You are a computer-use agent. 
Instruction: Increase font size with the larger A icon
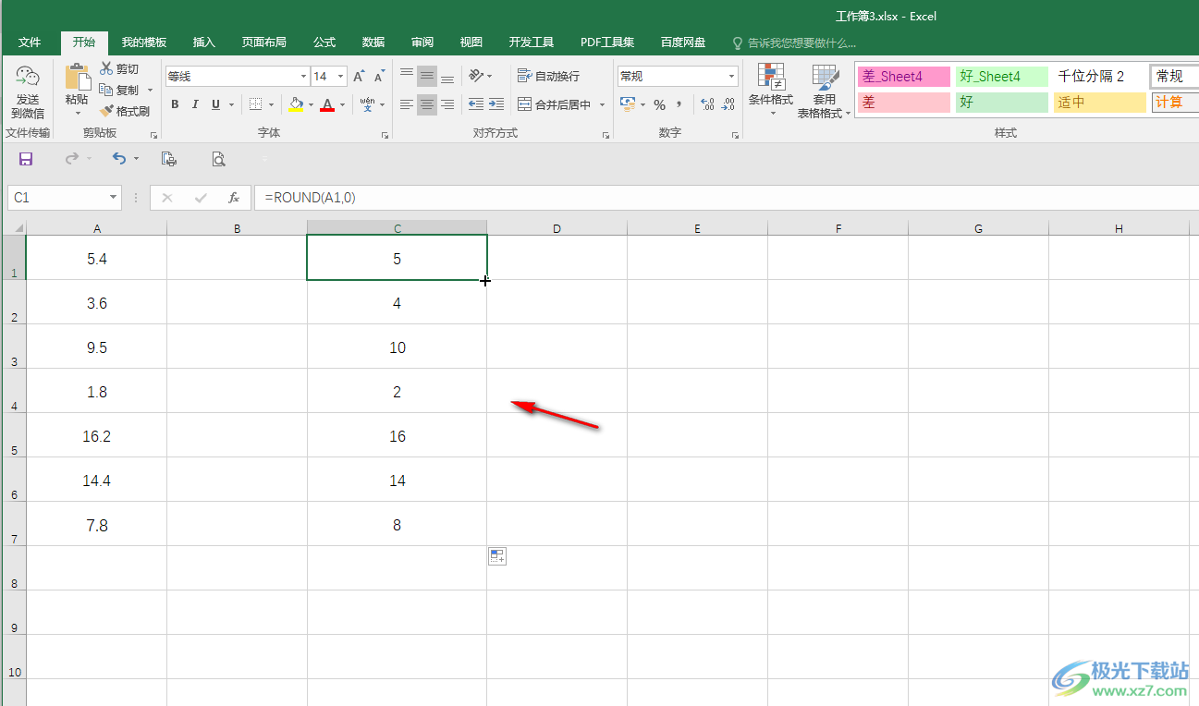click(359, 77)
